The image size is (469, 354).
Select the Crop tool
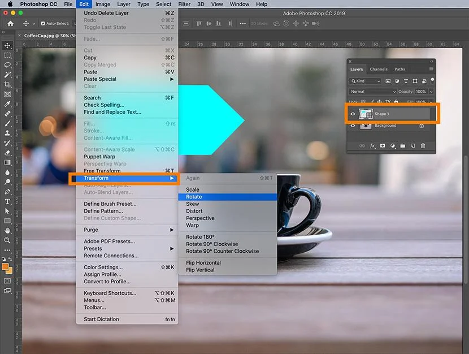(x=7, y=85)
